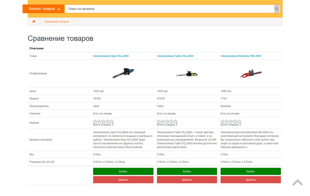This screenshot has width=310, height=196.
Task: Click the Сравнение товаров breadcrumb link
Action: pos(57,22)
